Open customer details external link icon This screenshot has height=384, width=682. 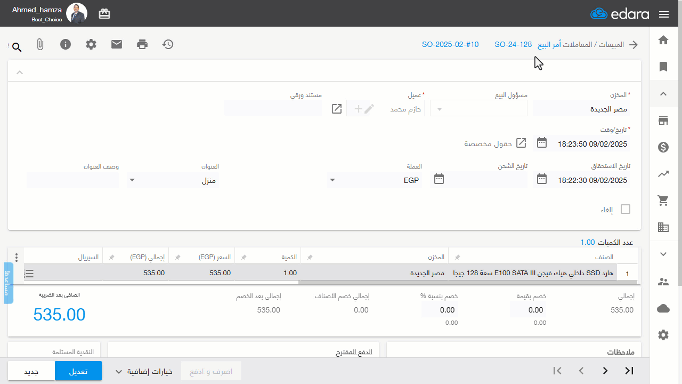[337, 109]
